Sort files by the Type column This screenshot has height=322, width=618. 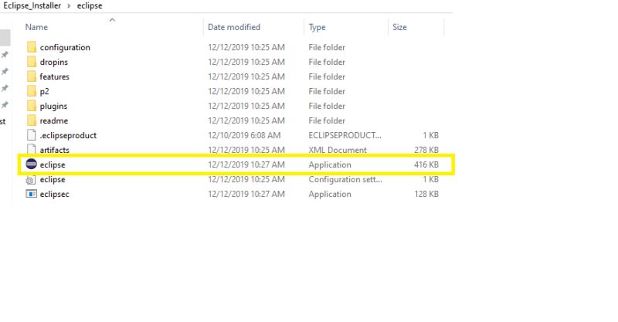point(317,27)
